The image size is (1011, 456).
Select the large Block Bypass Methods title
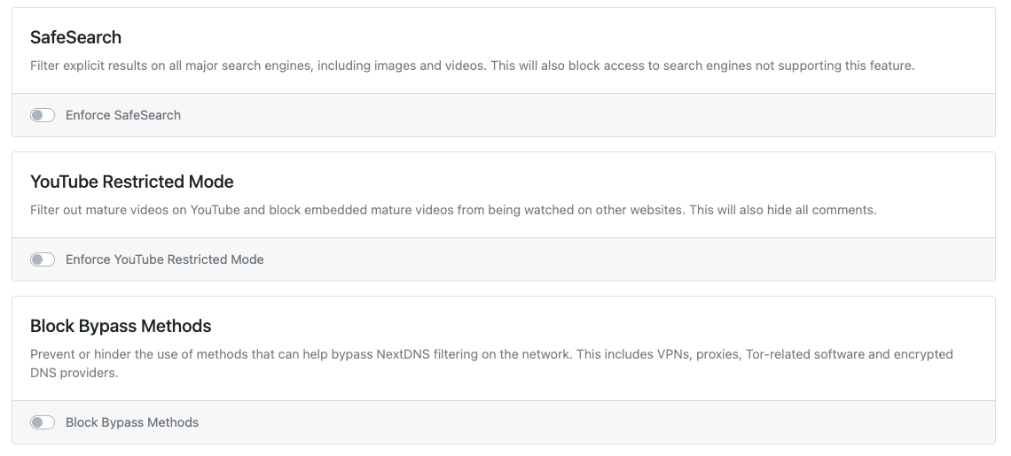121,326
